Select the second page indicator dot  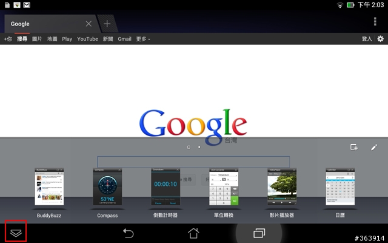tap(199, 147)
